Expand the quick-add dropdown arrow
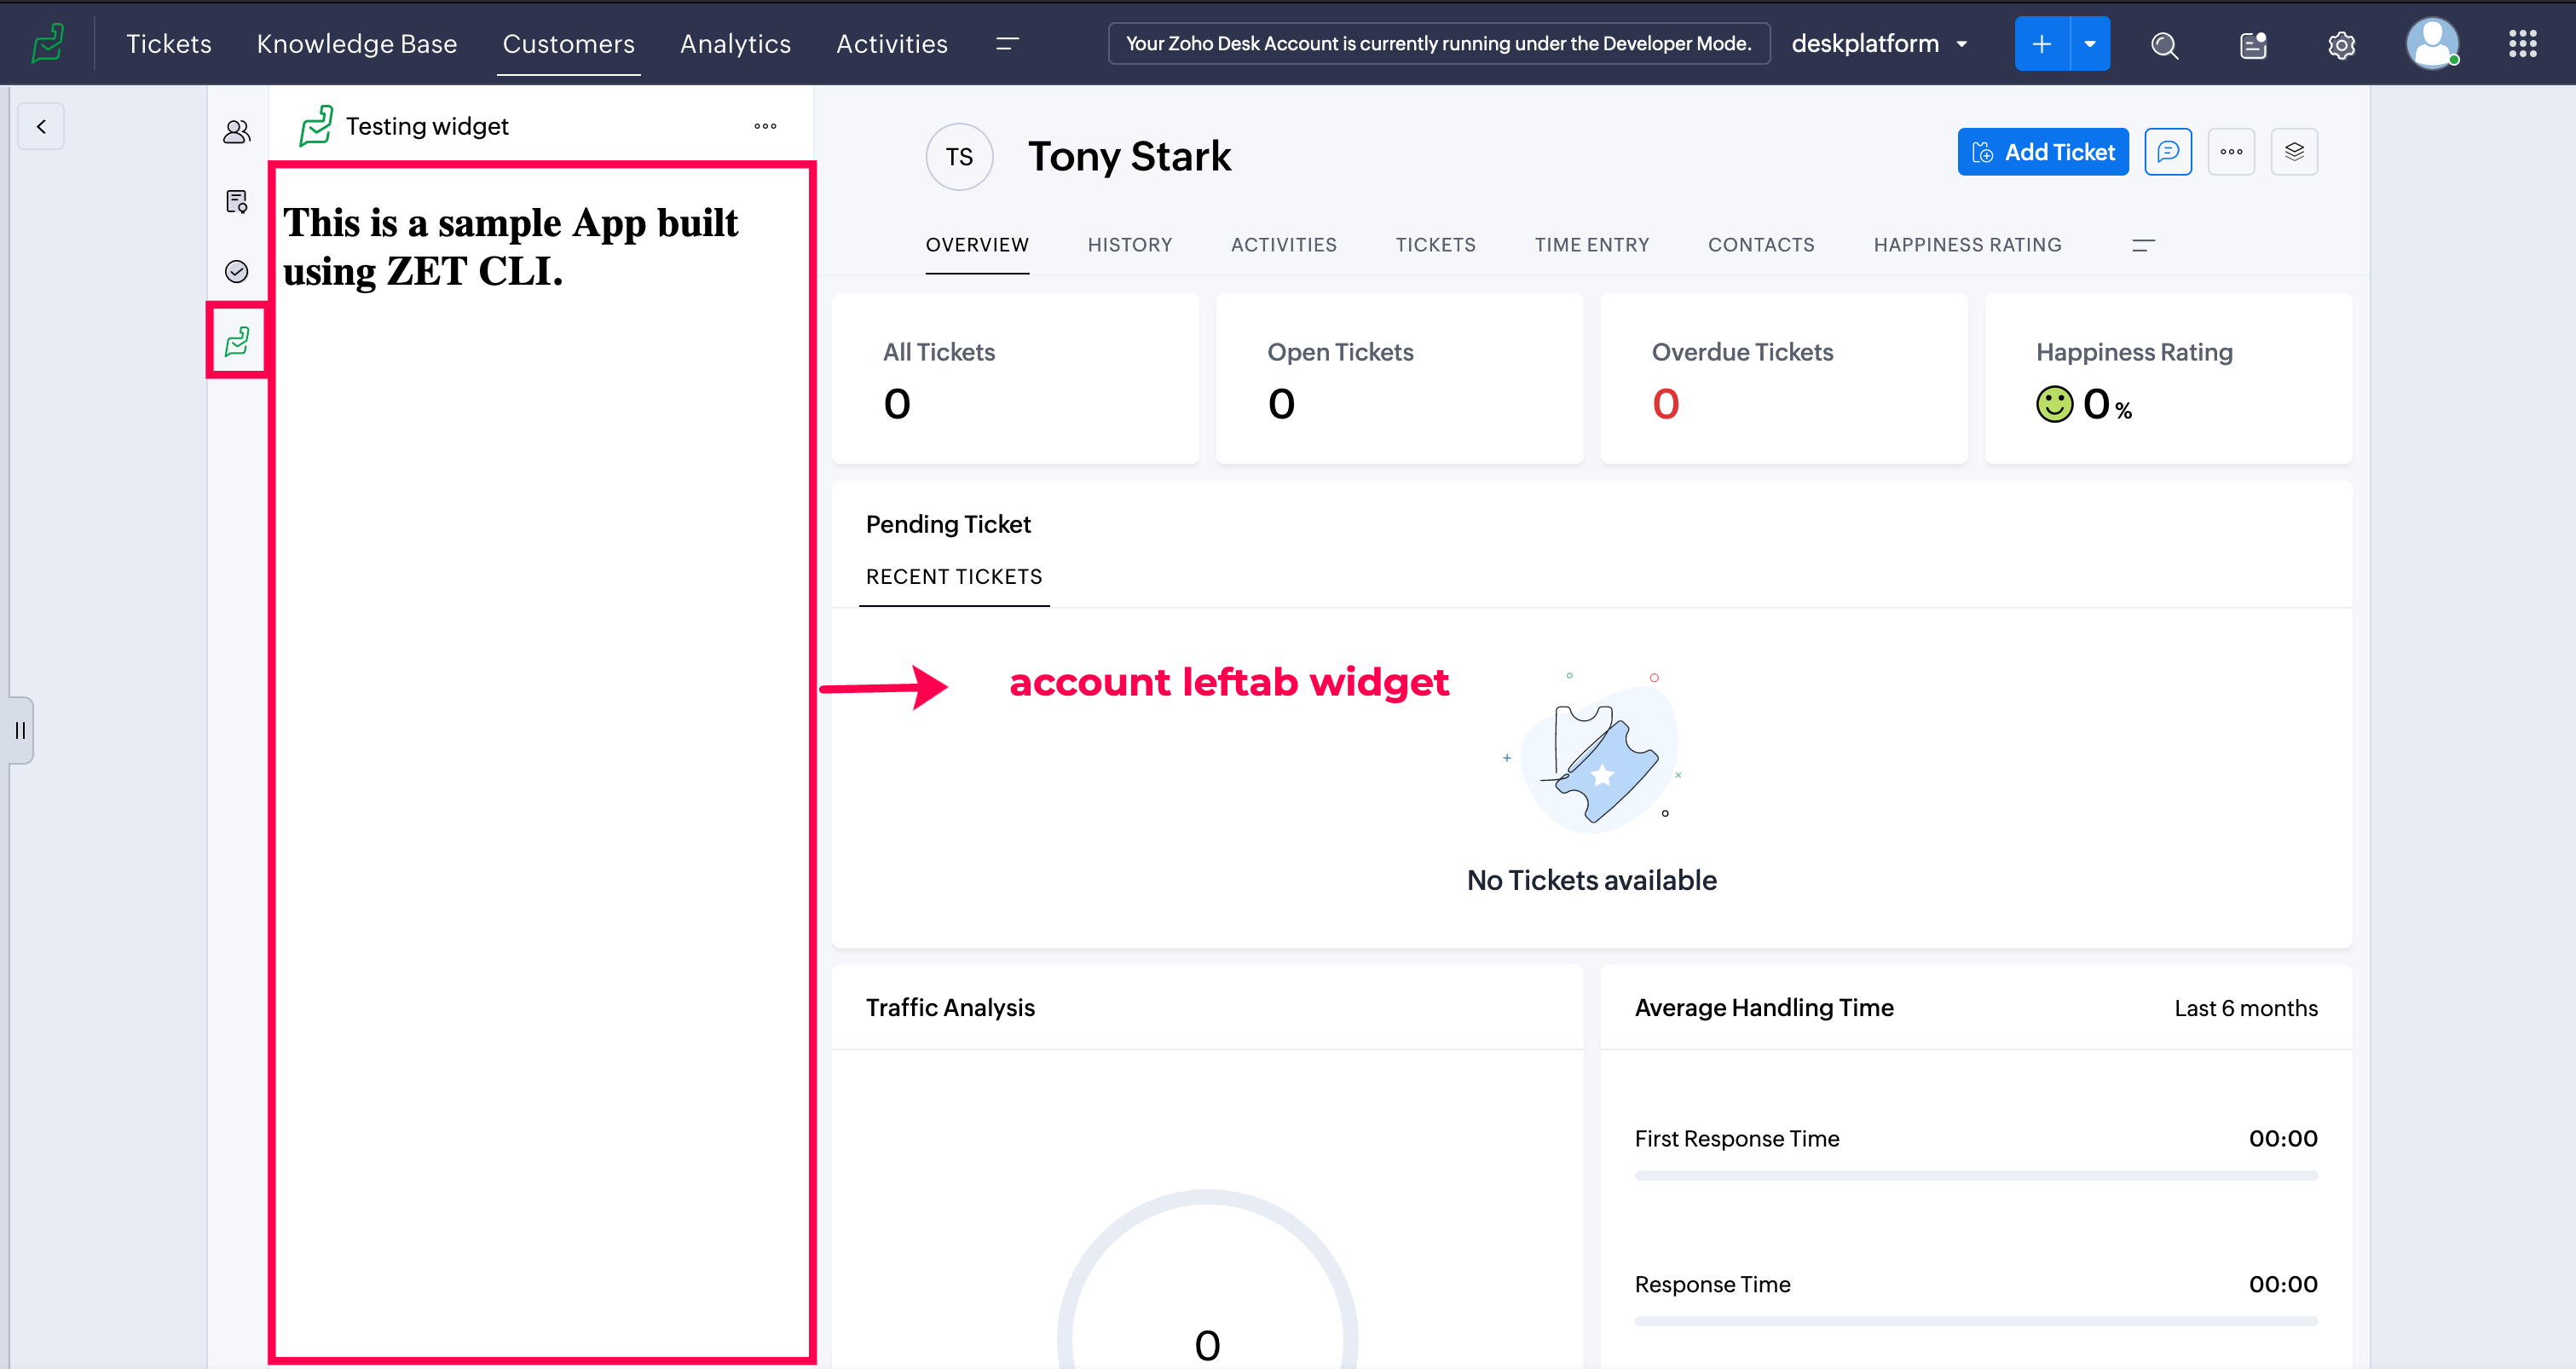Viewport: 2576px width, 1369px height. [2090, 43]
